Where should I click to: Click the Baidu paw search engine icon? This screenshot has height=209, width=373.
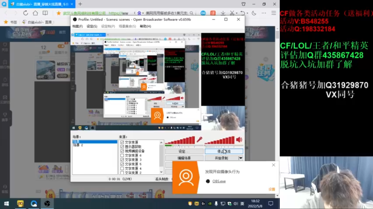pyautogui.click(x=139, y=13)
